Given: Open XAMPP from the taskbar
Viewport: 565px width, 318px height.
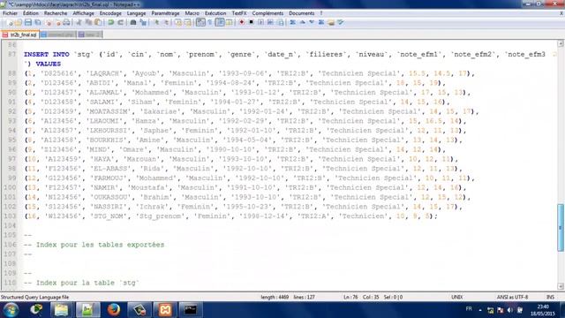Looking at the screenshot, I should (x=165, y=310).
